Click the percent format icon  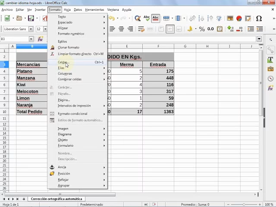pos(202,29)
